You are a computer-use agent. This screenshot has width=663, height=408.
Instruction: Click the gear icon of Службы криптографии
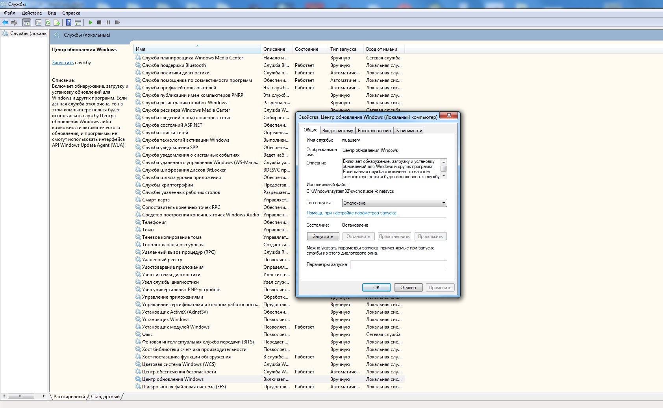point(138,185)
